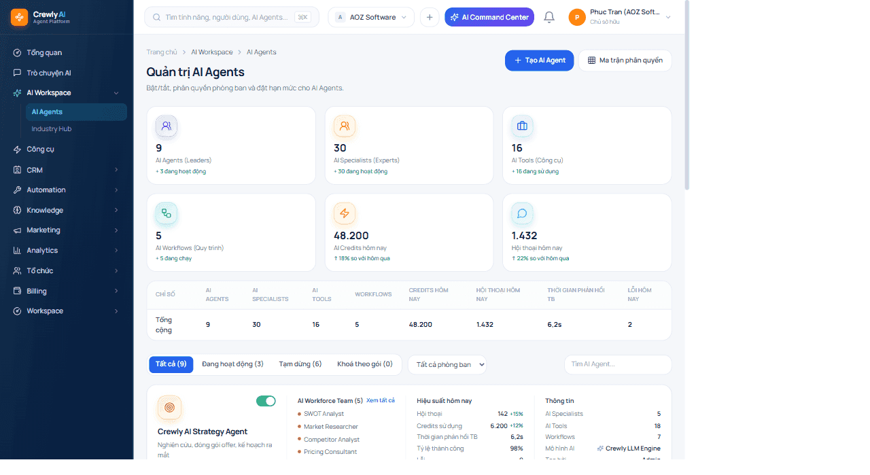The image size is (870, 475).
Task: Click the Billing folder icon
Action: [17, 291]
